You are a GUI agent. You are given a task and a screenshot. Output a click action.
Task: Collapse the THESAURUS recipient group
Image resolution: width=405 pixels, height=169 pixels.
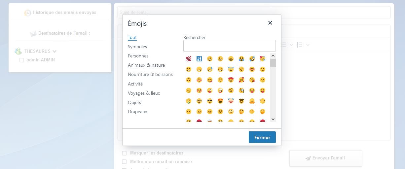(55, 51)
